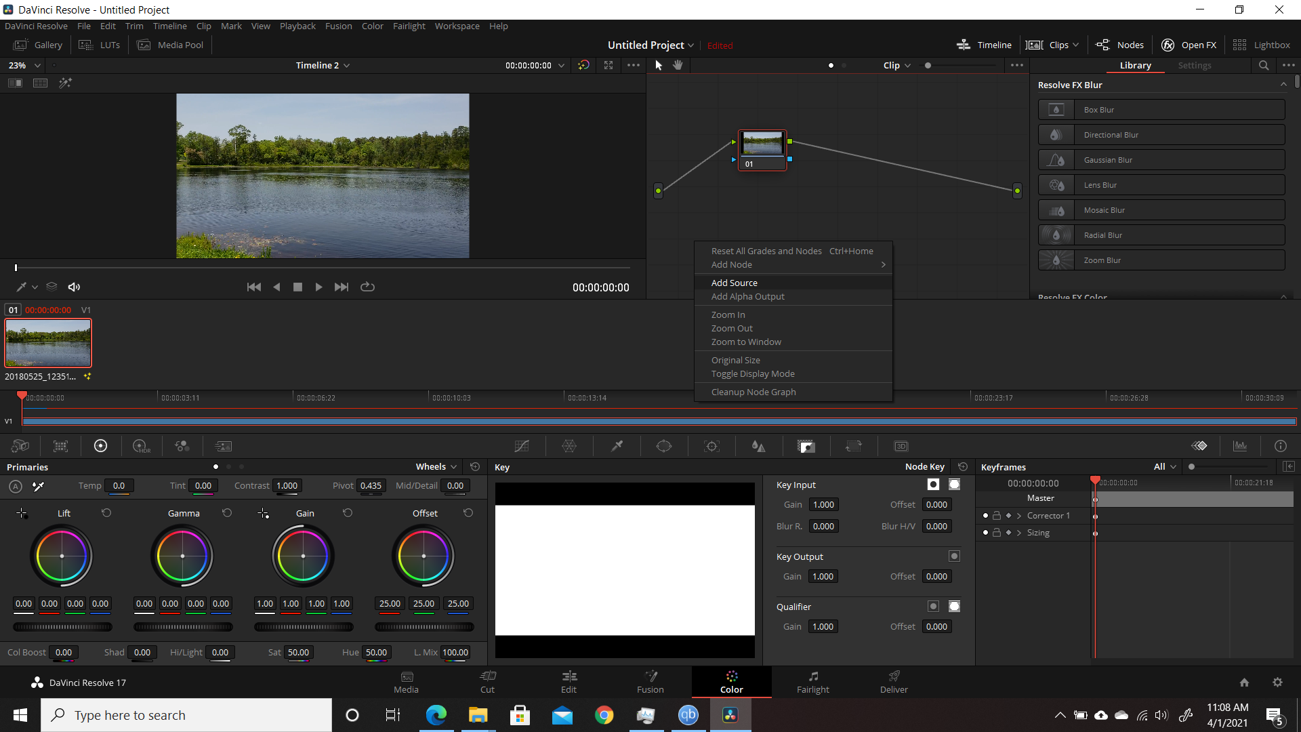Open the Timeline 2 dropdown
Screen dimensions: 1301x732
click(x=323, y=65)
